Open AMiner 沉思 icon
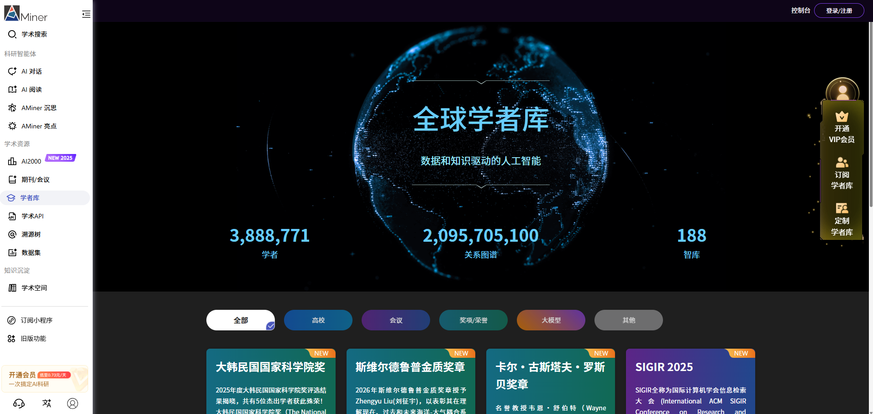 point(12,108)
